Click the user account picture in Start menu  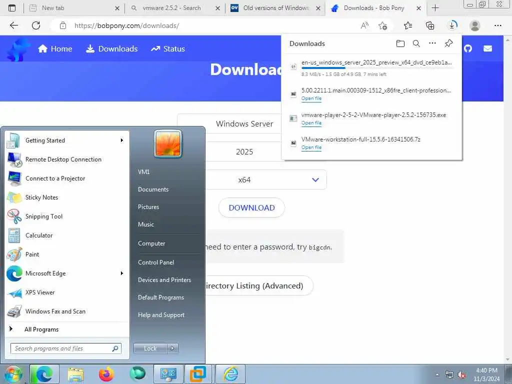tap(168, 143)
